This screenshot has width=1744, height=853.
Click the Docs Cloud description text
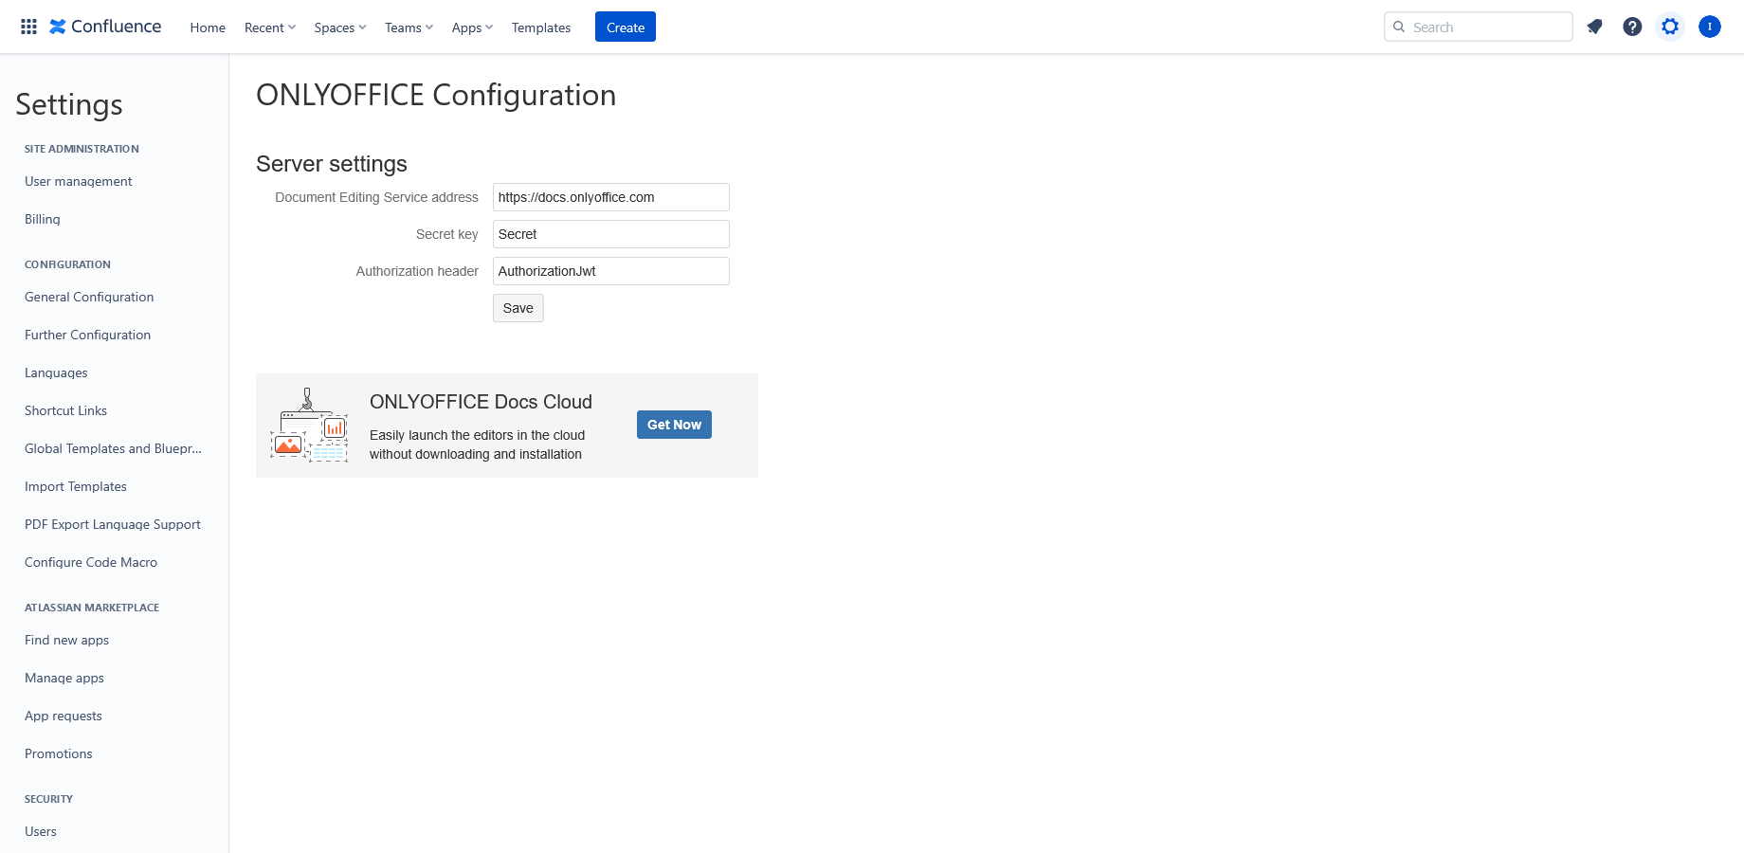point(477,445)
